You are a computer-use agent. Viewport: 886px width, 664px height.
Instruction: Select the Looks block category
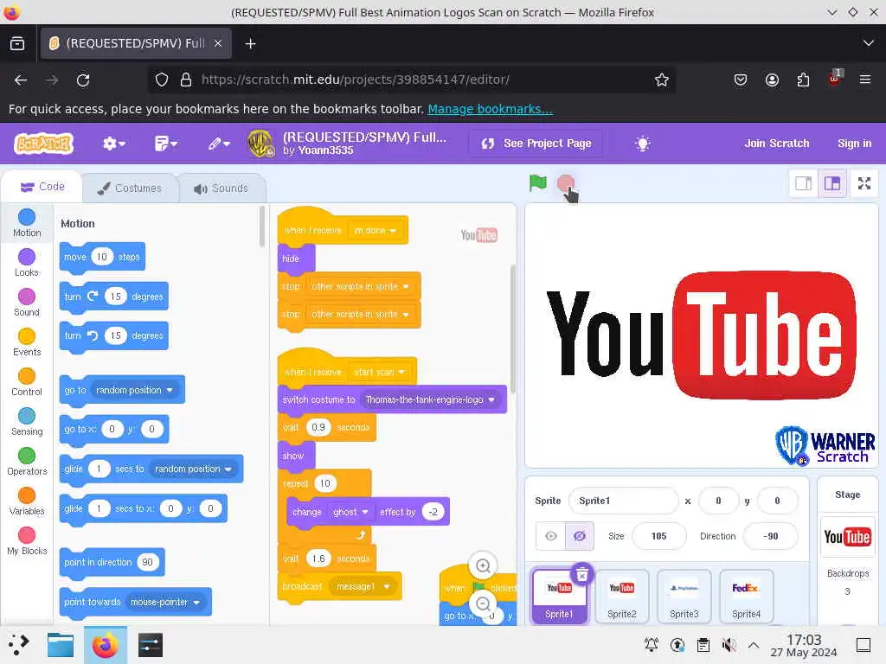(27, 263)
